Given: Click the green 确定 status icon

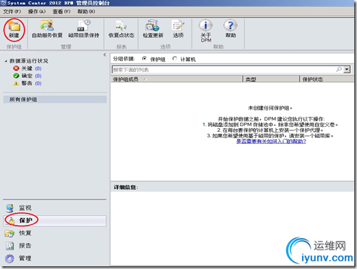Looking at the screenshot, I should pyautogui.click(x=16, y=76).
